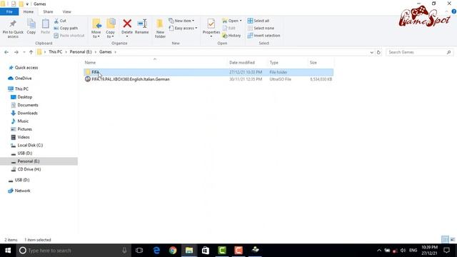
Task: Select the FIFA folder row
Action: [209, 72]
